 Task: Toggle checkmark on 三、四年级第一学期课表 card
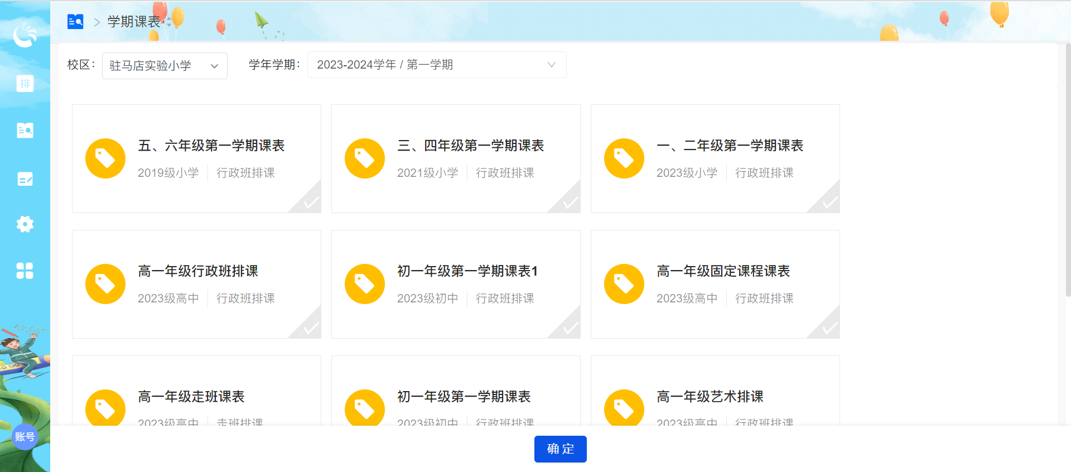pyautogui.click(x=570, y=203)
